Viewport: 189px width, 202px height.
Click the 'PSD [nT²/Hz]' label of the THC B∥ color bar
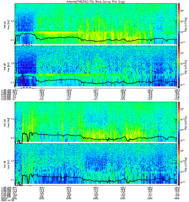(186, 165)
